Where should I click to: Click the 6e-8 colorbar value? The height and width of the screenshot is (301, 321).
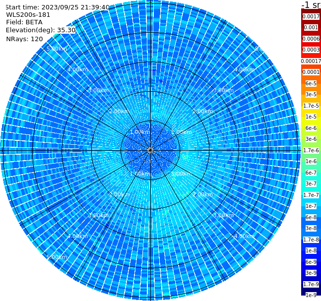[x=311, y=217]
